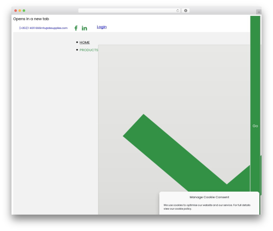The width and height of the screenshot is (273, 231).
Task: Click the bullet beside the HOME item
Action: [x=77, y=42]
